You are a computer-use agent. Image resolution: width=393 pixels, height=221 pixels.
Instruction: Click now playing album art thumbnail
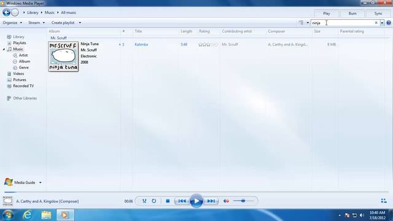point(8,201)
